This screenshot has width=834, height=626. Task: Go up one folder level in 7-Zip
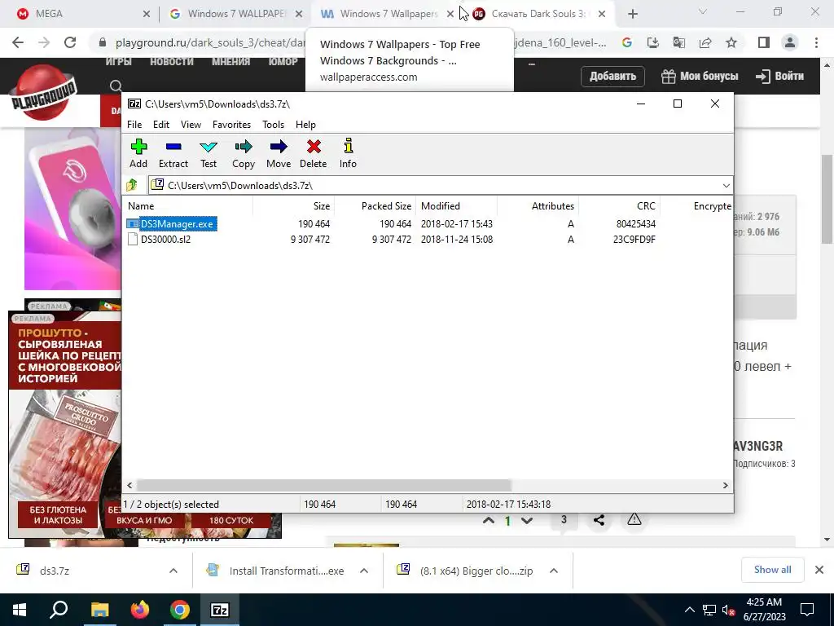point(132,185)
